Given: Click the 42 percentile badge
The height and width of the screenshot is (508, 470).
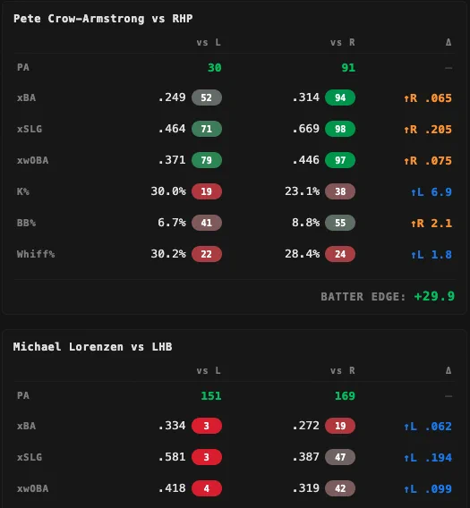Looking at the screenshot, I should [x=340, y=488].
